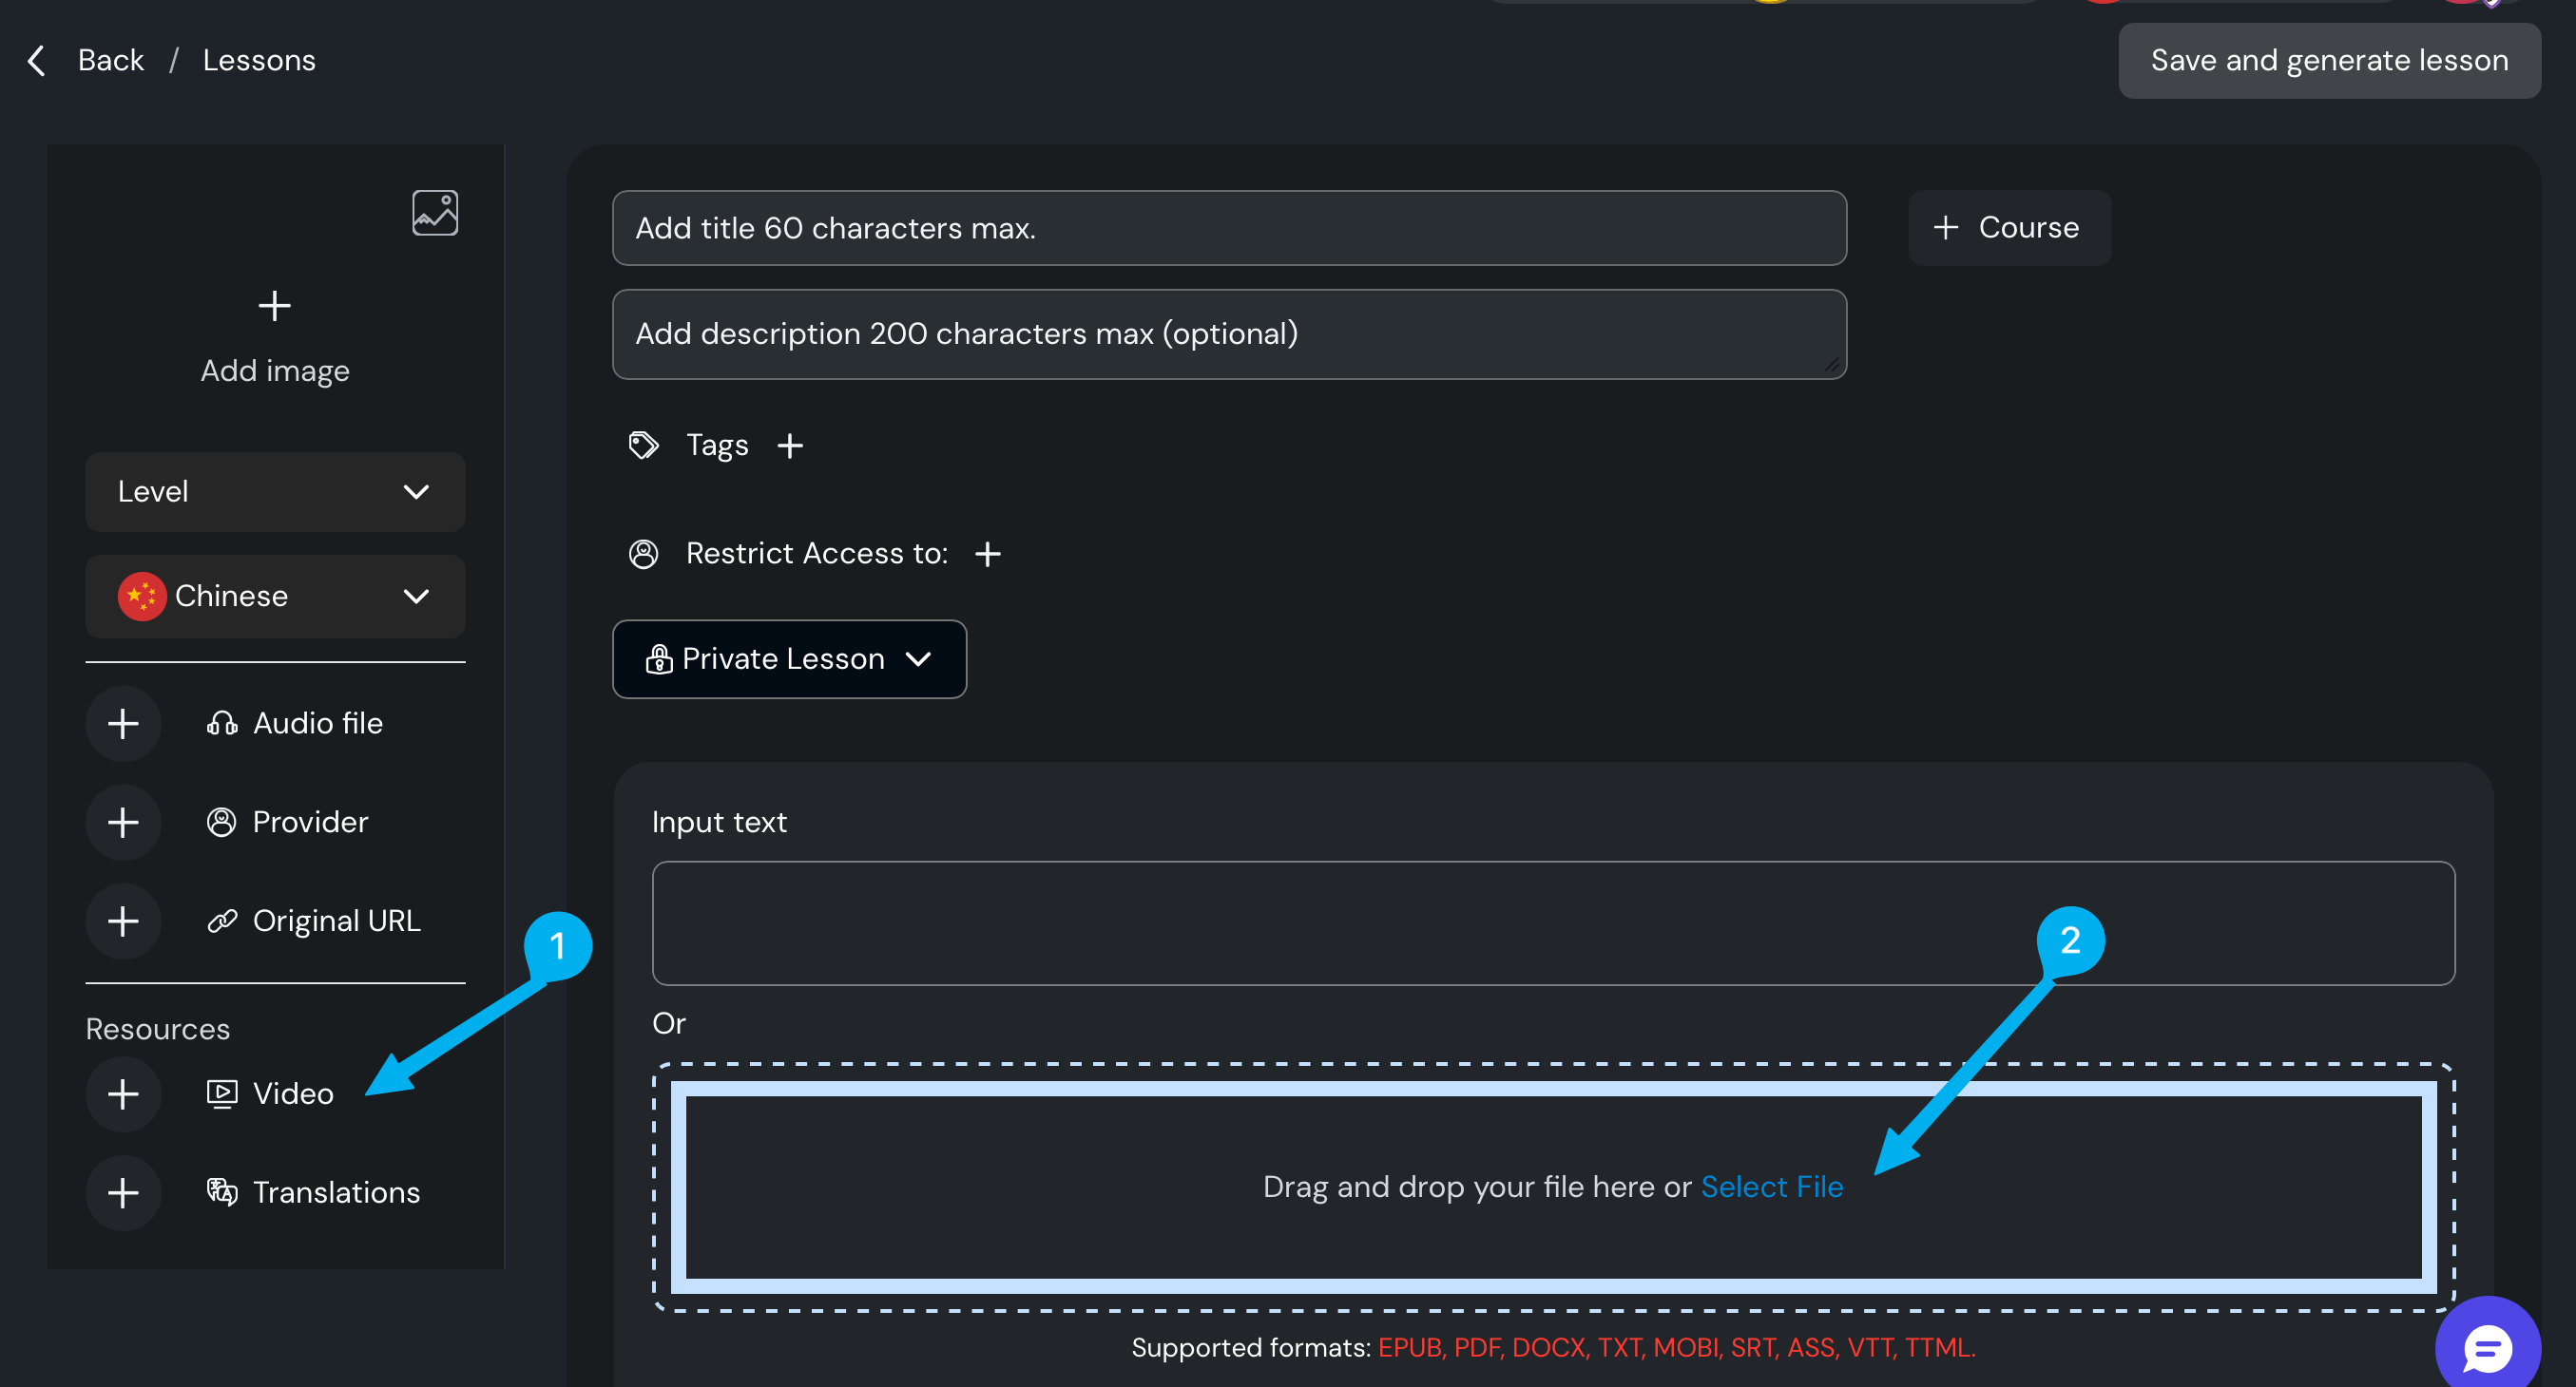Click the image placeholder icon in sidebar

click(435, 213)
